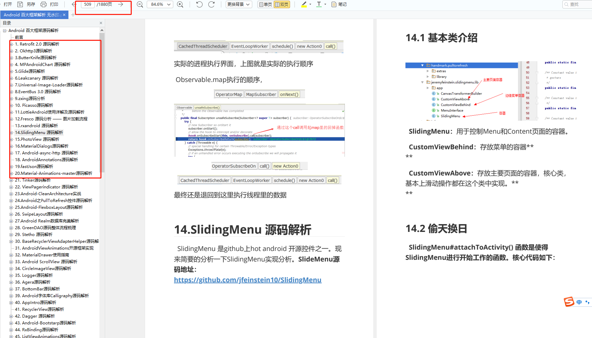The height and width of the screenshot is (338, 592).
Task: Open 28. GreenDAO源码整体流程梳理 entry
Action: click(45, 228)
